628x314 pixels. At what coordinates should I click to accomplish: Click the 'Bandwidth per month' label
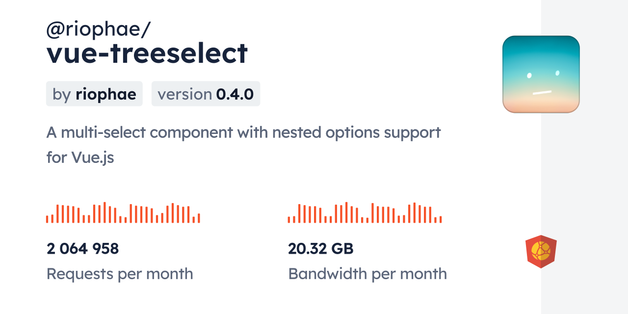pos(367,274)
